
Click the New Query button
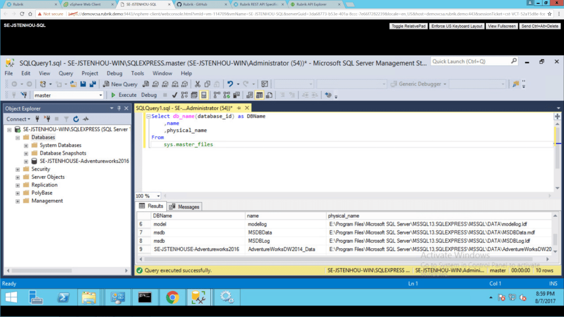tap(120, 84)
